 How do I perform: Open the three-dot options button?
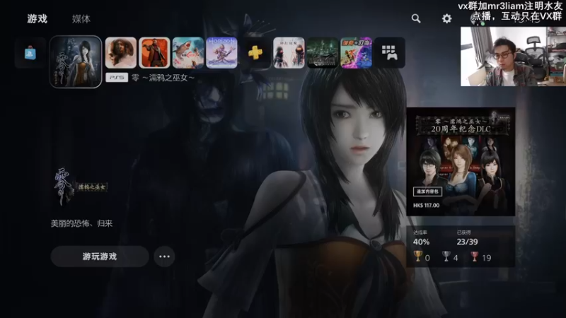coord(164,257)
